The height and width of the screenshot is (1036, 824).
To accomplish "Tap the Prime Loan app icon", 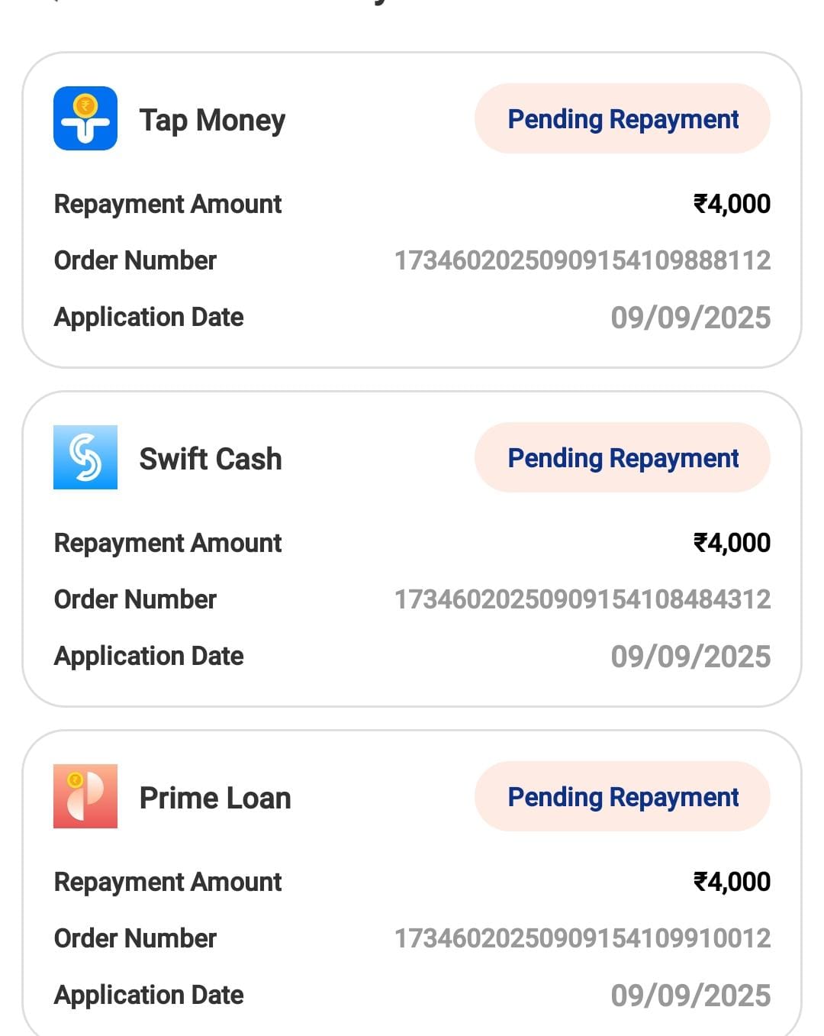I will [x=85, y=796].
